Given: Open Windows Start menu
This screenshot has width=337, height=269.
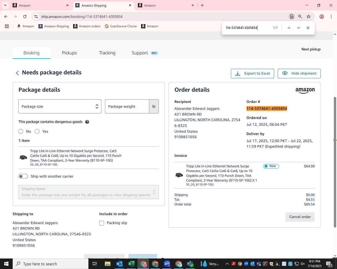Looking at the screenshot, I should coord(6,264).
